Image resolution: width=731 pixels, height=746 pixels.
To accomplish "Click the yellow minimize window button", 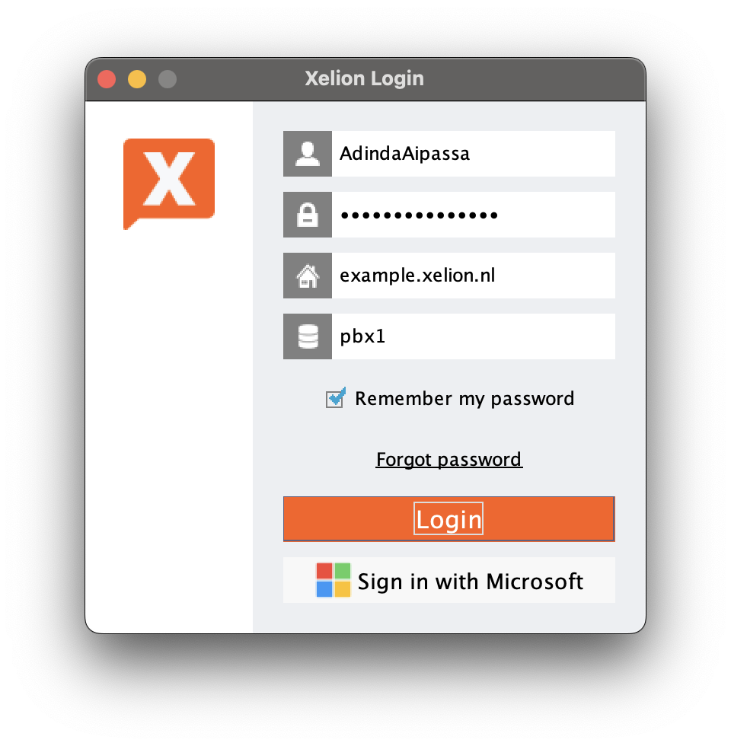I will 137,78.
